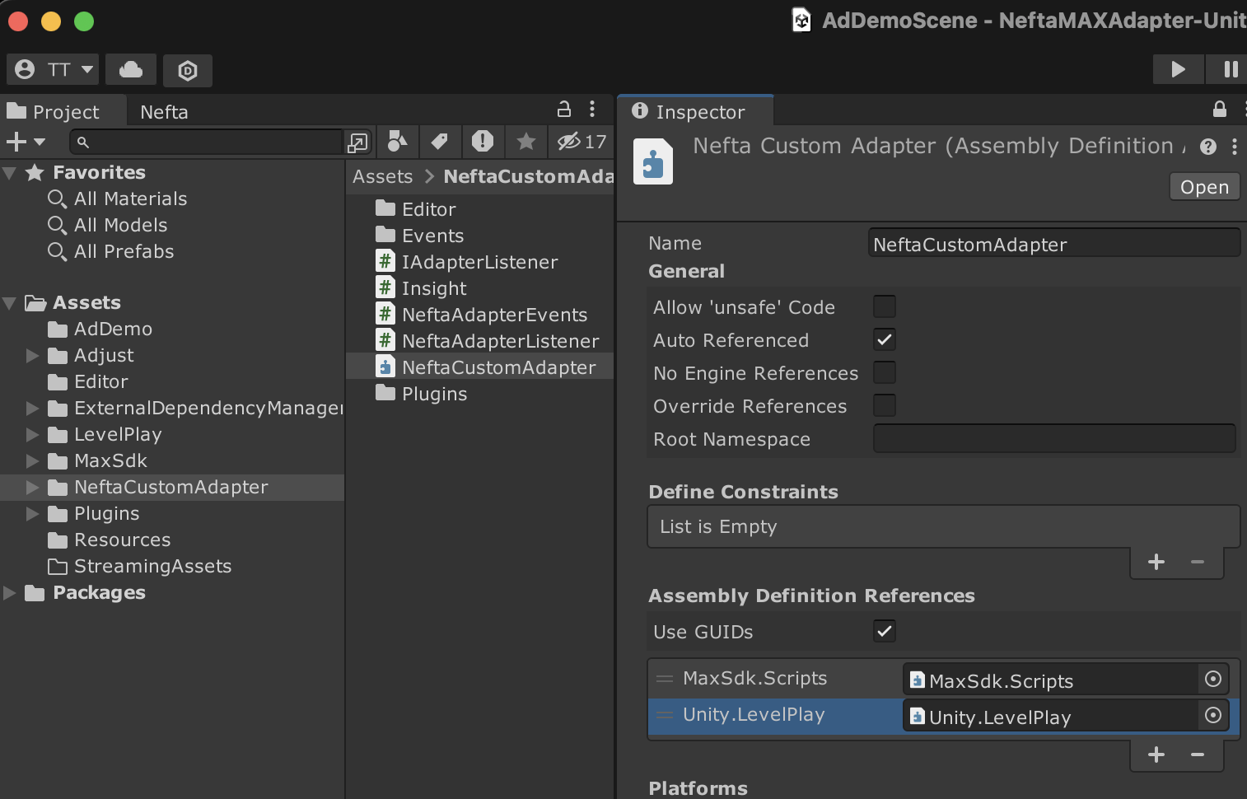
Task: Remove a Define Constraint with minus
Action: coord(1198,562)
